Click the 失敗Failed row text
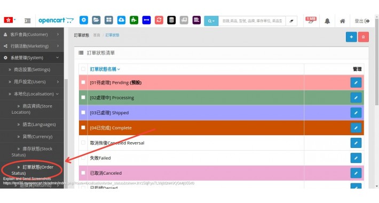 [100, 158]
